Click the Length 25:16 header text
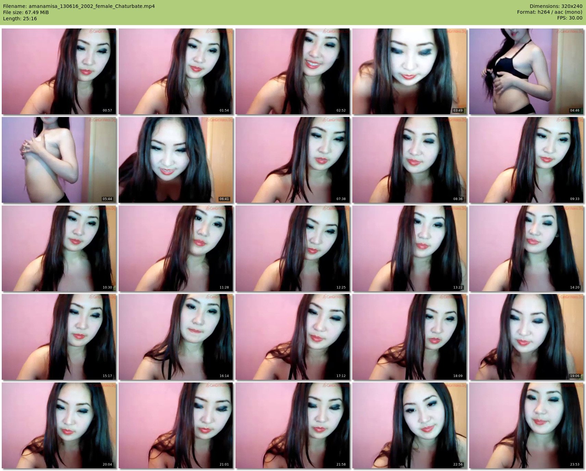Screen dimensions: 586x471 [x=20, y=19]
